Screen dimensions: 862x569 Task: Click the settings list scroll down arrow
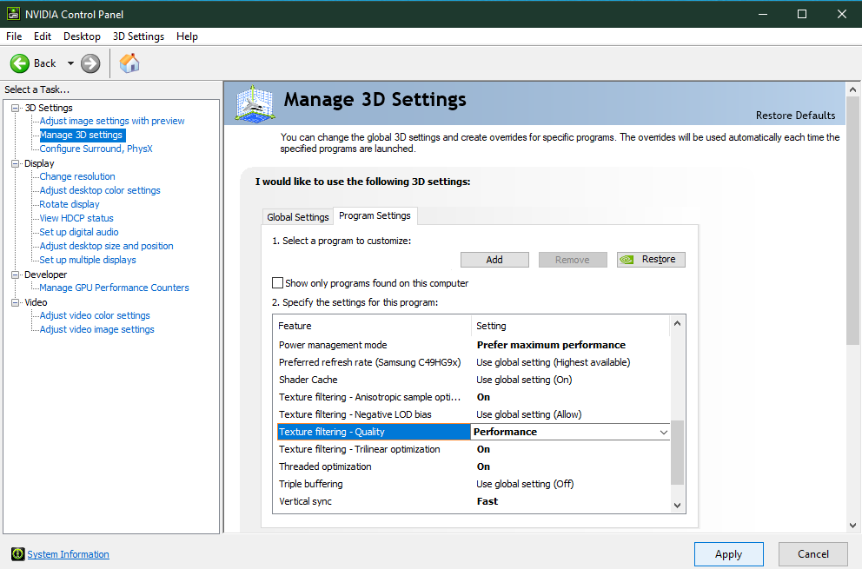[x=678, y=505]
